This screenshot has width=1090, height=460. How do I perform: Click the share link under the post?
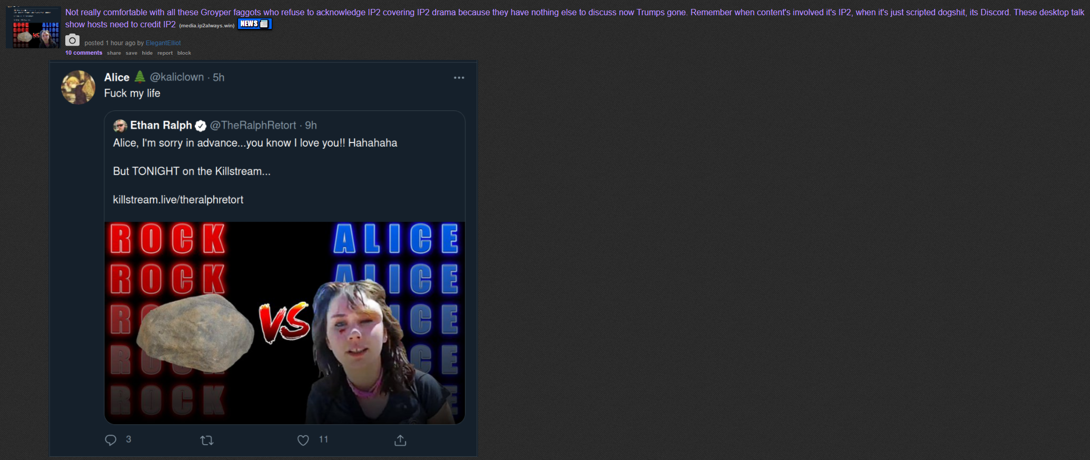114,53
